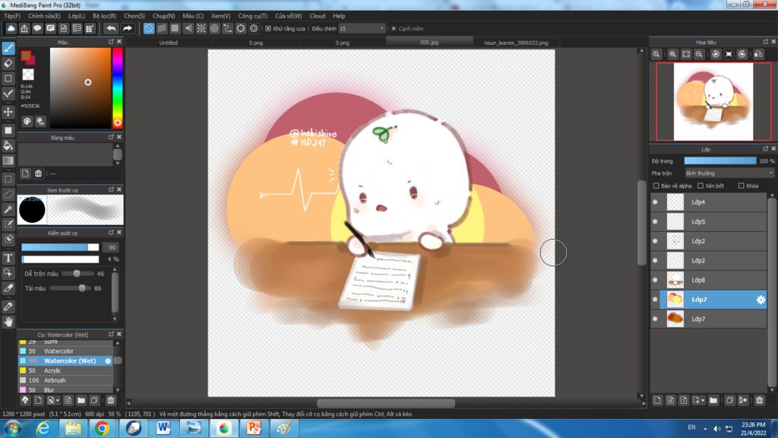This screenshot has height=438, width=778.
Task: Open Cloud menu item
Action: click(x=317, y=16)
